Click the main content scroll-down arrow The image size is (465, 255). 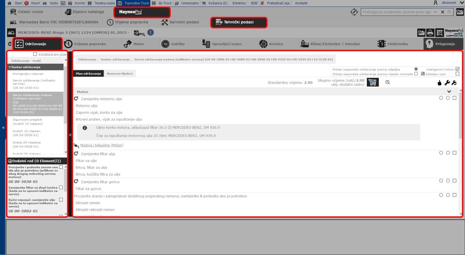[x=461, y=214]
